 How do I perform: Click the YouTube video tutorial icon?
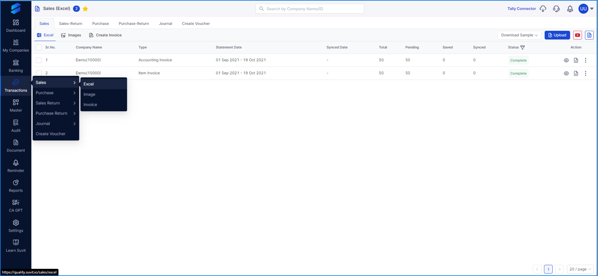577,35
